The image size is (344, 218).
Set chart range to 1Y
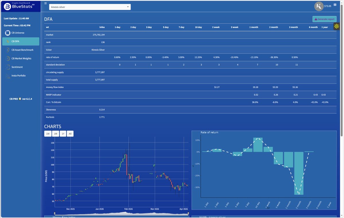pyautogui.click(x=63, y=134)
